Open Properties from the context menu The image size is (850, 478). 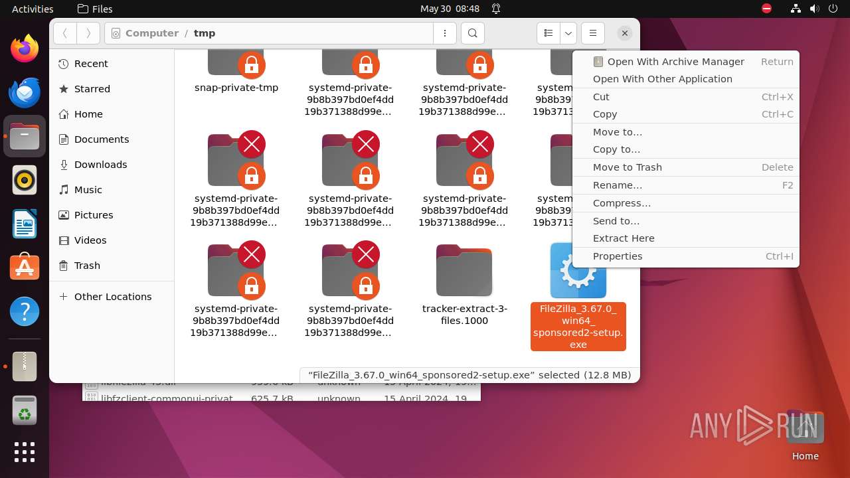(x=686, y=256)
